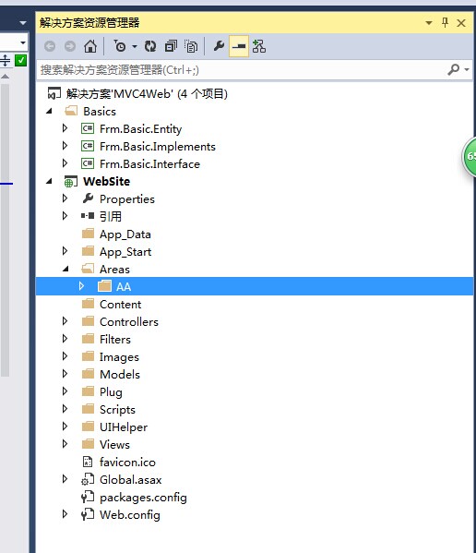
Task: Collapse the Areas folder
Action: tap(65, 269)
